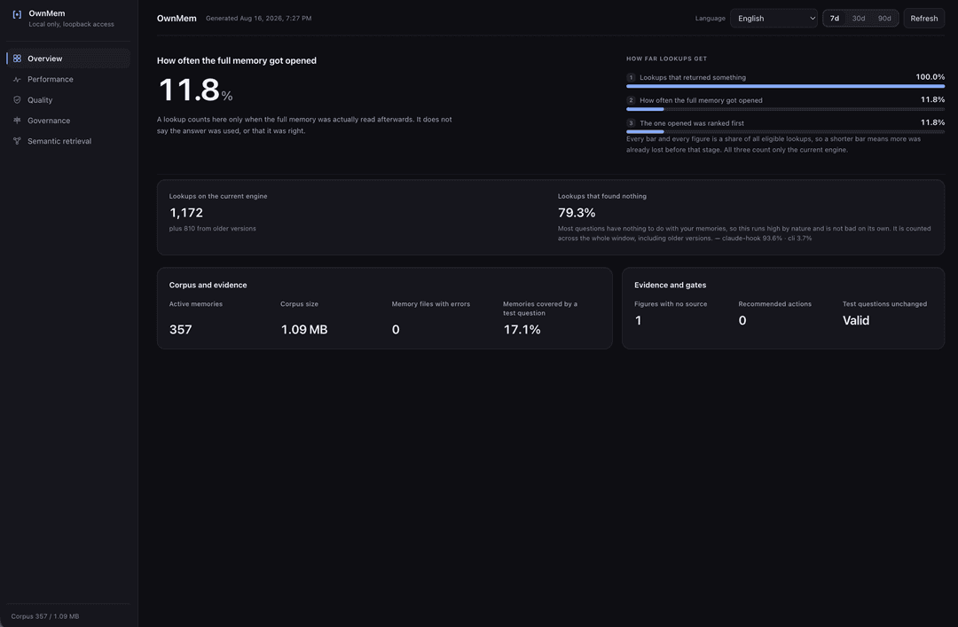Click step number 2 badge in funnel
Image resolution: width=958 pixels, height=627 pixels.
pyautogui.click(x=632, y=100)
